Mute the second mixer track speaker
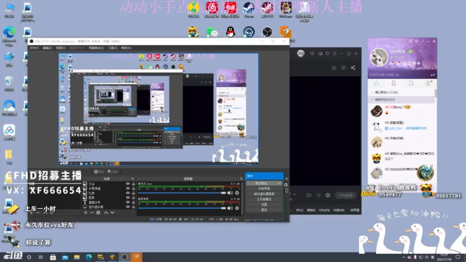This screenshot has height=262, width=466. pyautogui.click(x=230, y=208)
